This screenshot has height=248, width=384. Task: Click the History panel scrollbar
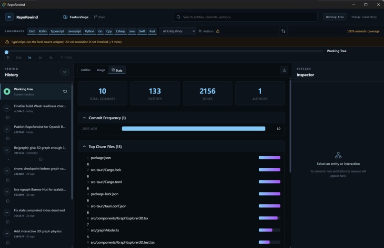coord(72,142)
